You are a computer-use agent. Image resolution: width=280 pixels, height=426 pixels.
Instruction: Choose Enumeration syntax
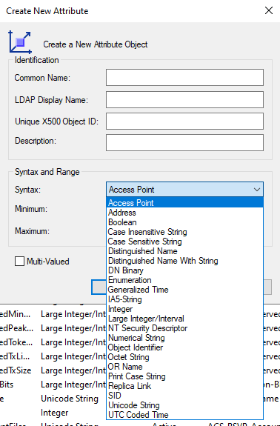184,280
